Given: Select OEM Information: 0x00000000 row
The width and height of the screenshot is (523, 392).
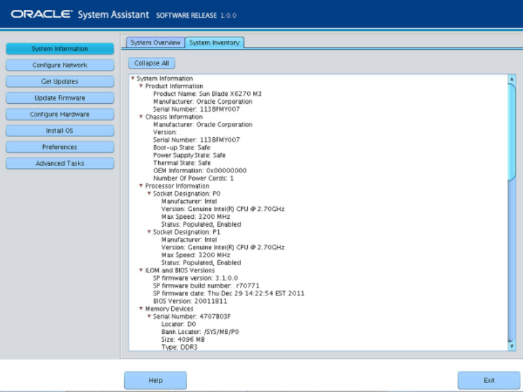Looking at the screenshot, I should click(199, 171).
